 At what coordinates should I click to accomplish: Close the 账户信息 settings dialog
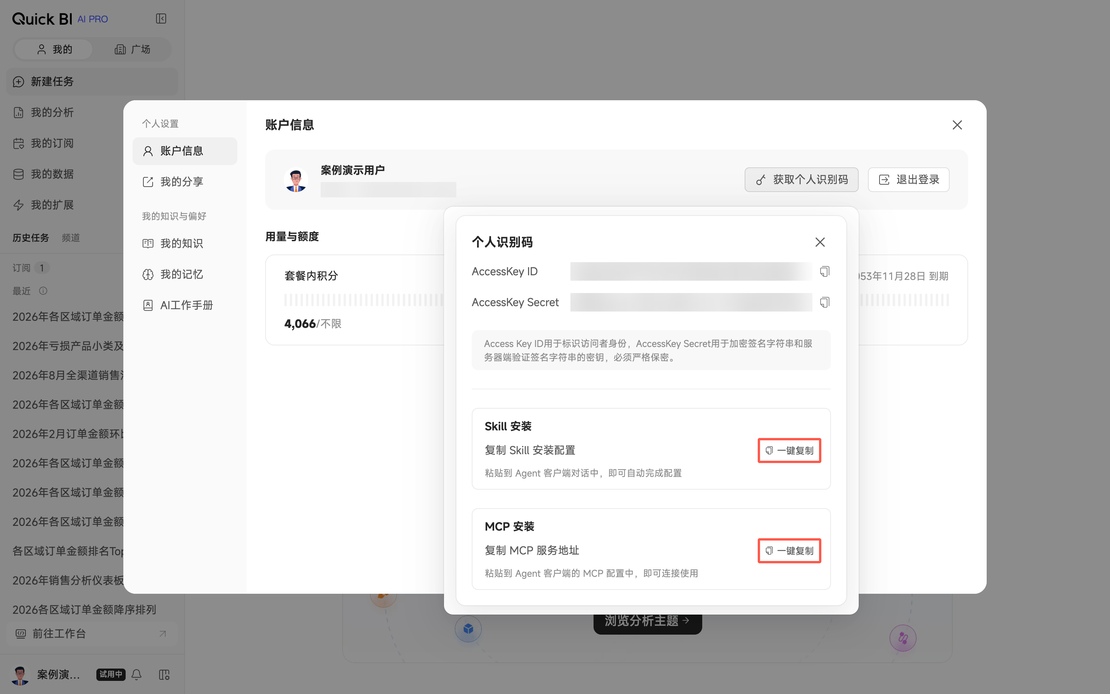click(957, 125)
